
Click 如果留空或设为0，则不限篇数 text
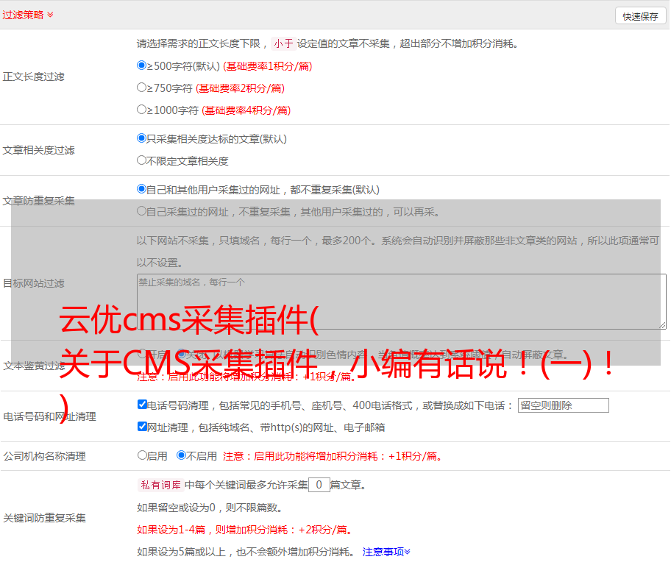pyautogui.click(x=210, y=508)
